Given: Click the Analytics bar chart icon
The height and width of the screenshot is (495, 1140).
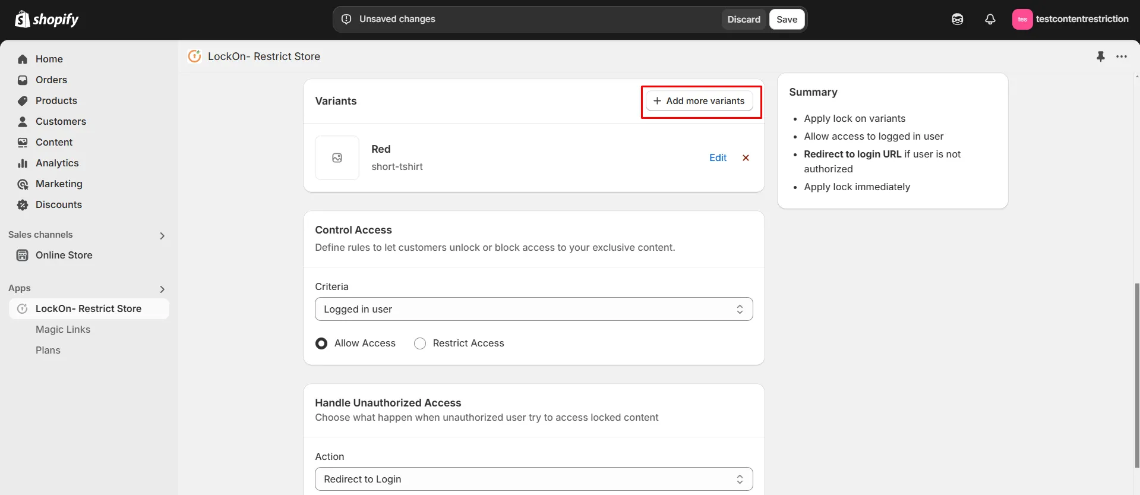Looking at the screenshot, I should pos(23,163).
